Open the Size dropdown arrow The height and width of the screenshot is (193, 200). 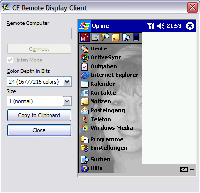(x=67, y=101)
